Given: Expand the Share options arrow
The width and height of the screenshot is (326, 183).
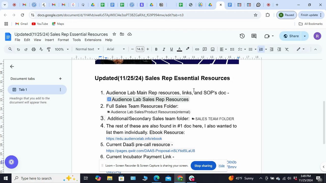Looking at the screenshot, I should [x=305, y=36].
